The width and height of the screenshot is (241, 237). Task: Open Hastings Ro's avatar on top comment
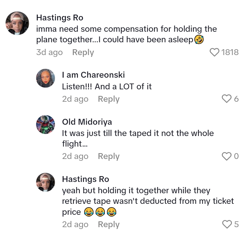click(x=17, y=23)
